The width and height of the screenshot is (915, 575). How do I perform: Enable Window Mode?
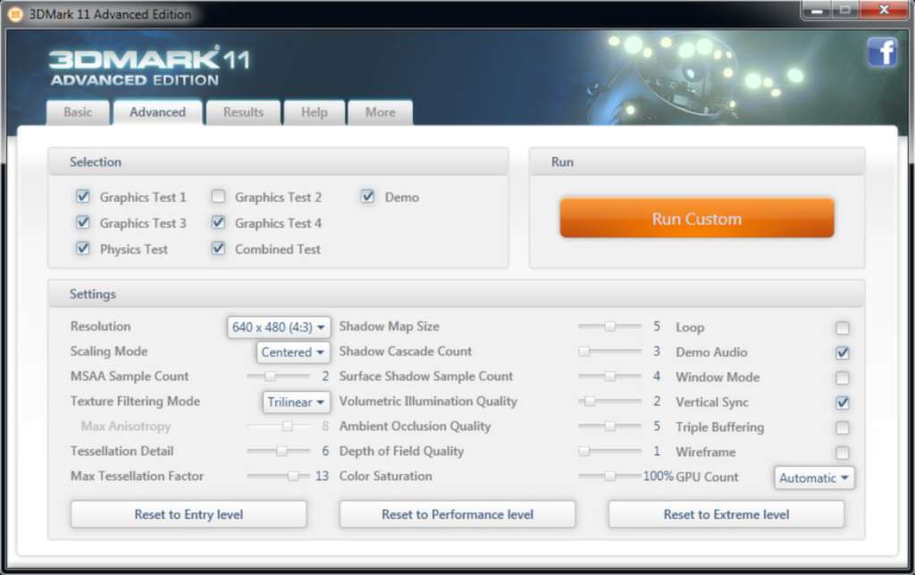842,378
